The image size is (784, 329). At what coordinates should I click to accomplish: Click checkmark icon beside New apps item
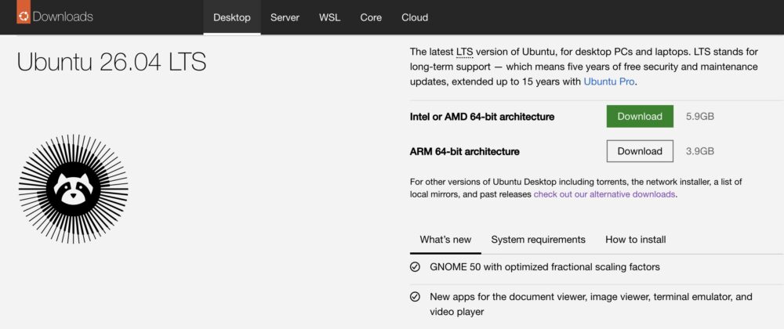[415, 297]
